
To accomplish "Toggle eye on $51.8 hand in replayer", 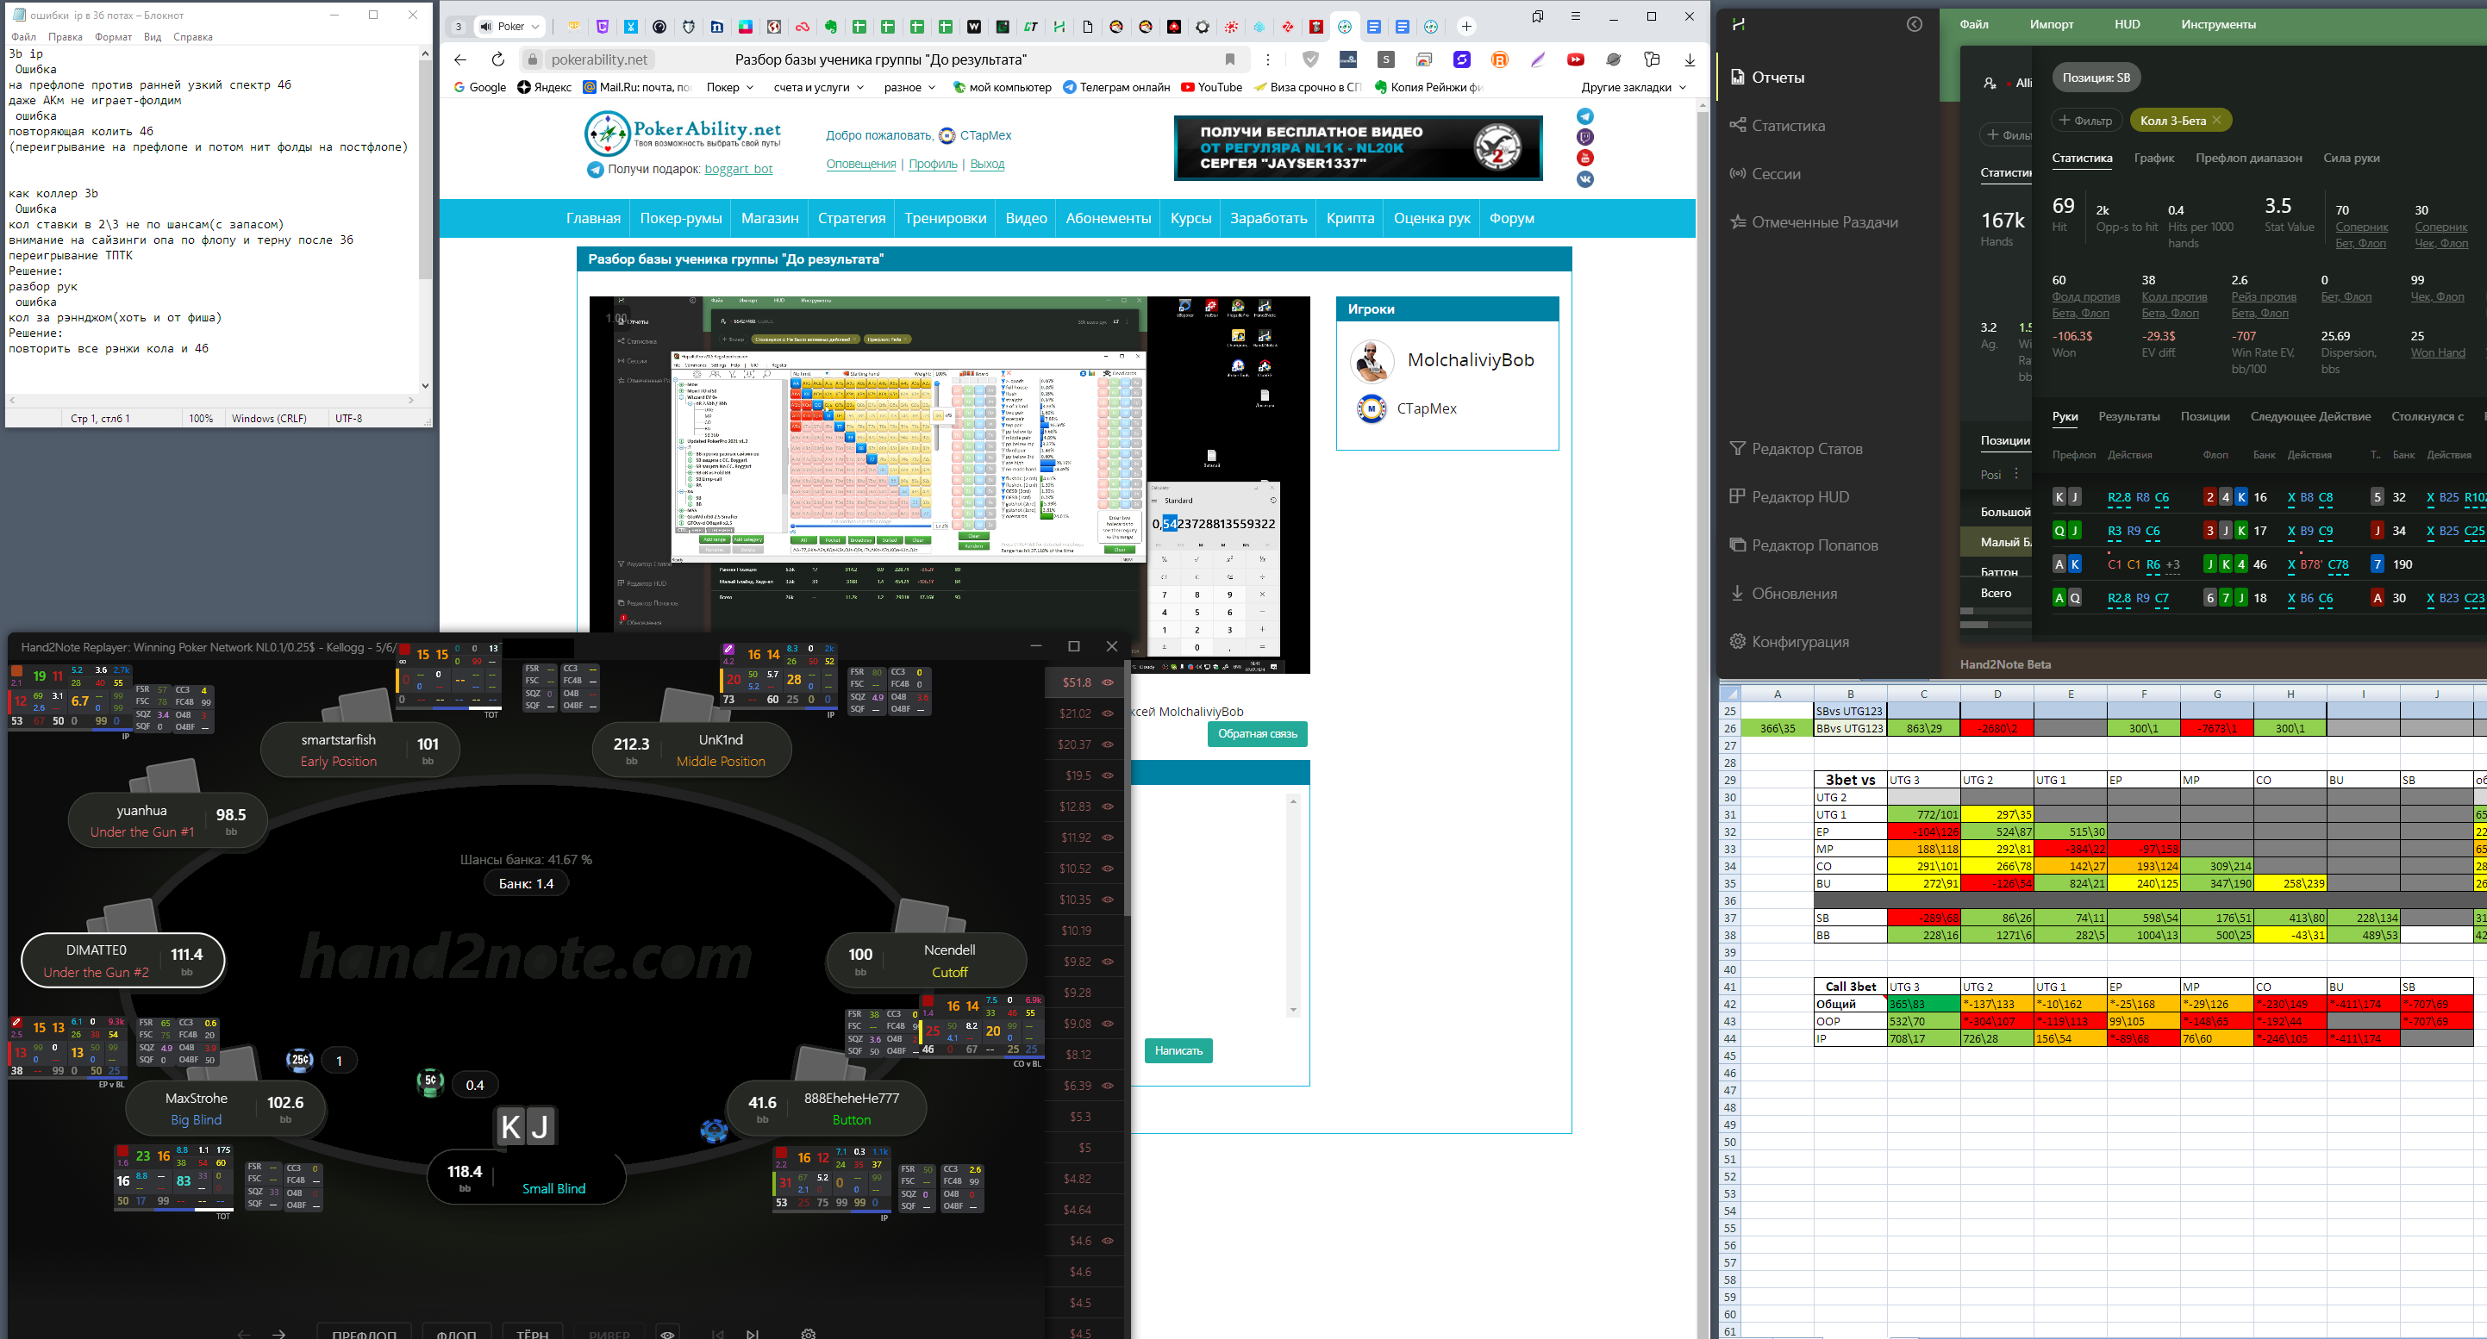I will (1109, 682).
